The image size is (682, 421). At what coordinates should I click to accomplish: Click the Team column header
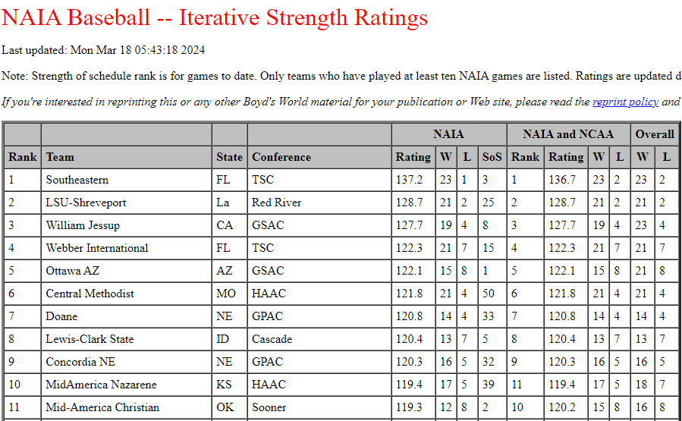point(60,157)
